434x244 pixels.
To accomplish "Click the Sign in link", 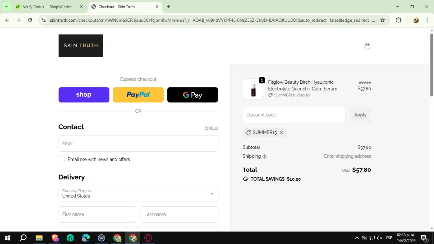I will click(211, 128).
